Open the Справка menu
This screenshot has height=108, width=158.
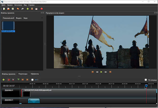click(31, 5)
